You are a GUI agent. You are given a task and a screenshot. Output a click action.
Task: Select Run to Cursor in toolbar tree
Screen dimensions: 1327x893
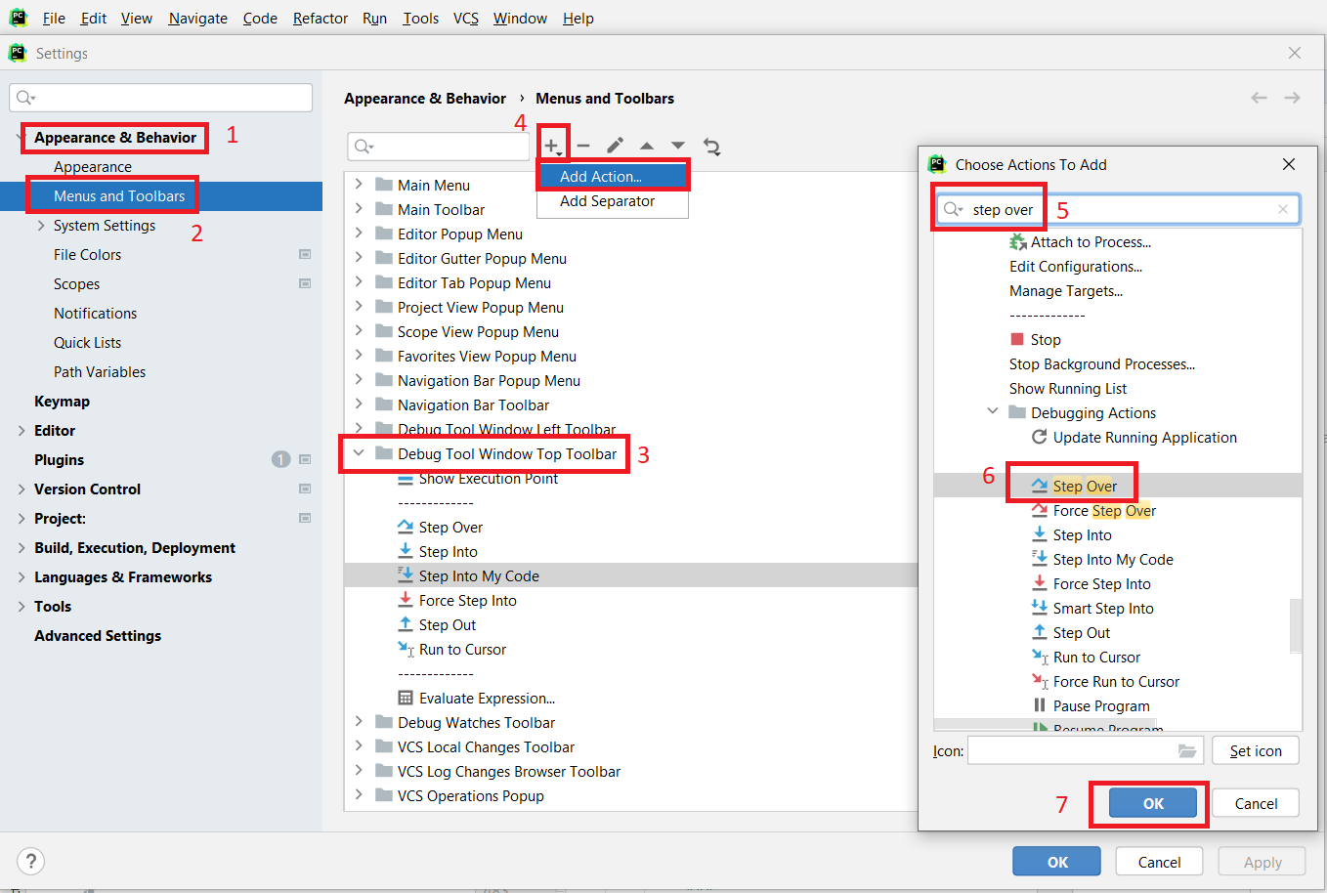[462, 650]
